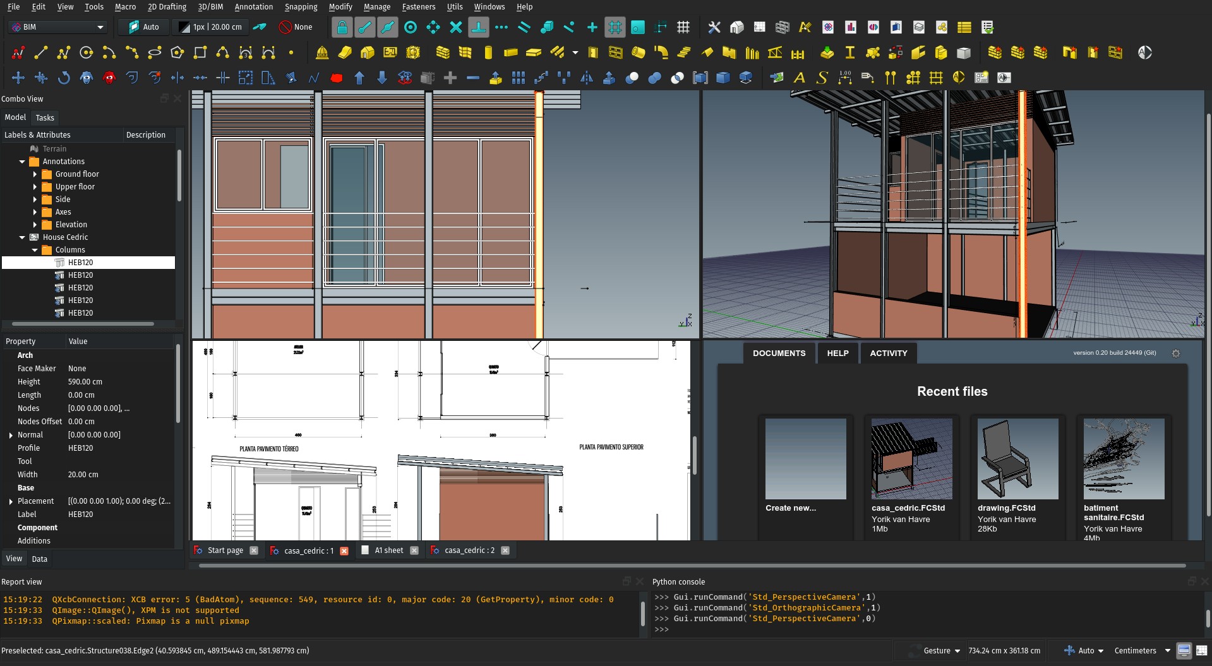This screenshot has width=1212, height=666.
Task: Open the Snapping menu
Action: pos(301,7)
